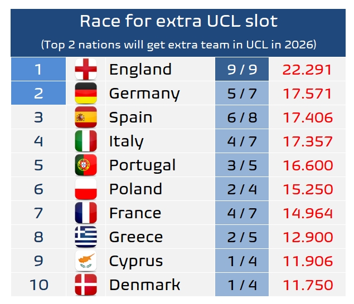354x304 pixels.
Task: Click the Portugal country name
Action: coord(143,165)
